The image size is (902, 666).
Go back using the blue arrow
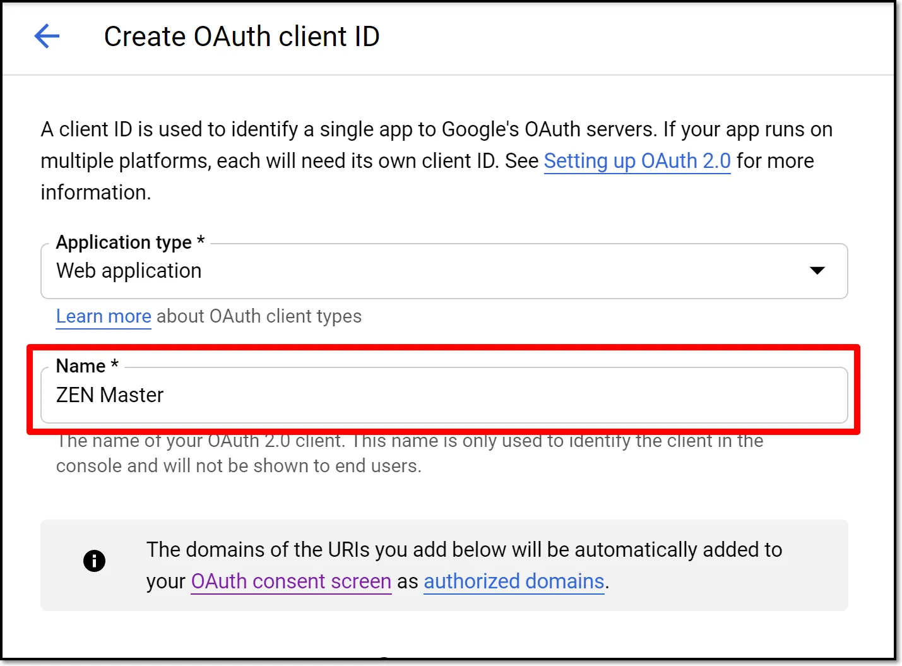click(x=47, y=36)
